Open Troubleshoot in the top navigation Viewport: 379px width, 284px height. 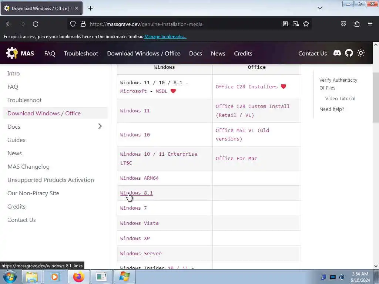81,53
